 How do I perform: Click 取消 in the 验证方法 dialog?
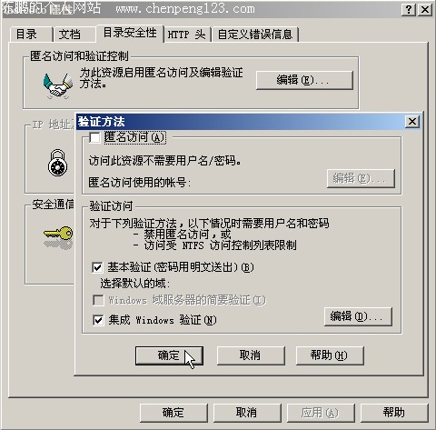click(251, 355)
